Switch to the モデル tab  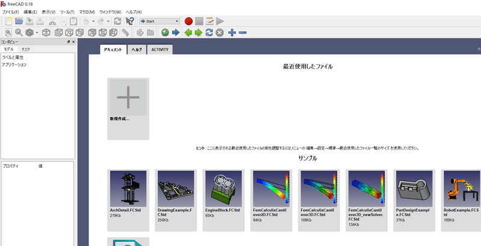point(9,49)
